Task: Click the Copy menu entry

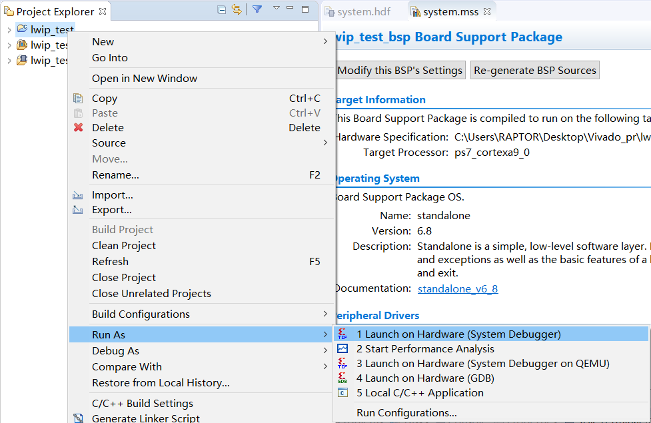Action: 202,99
